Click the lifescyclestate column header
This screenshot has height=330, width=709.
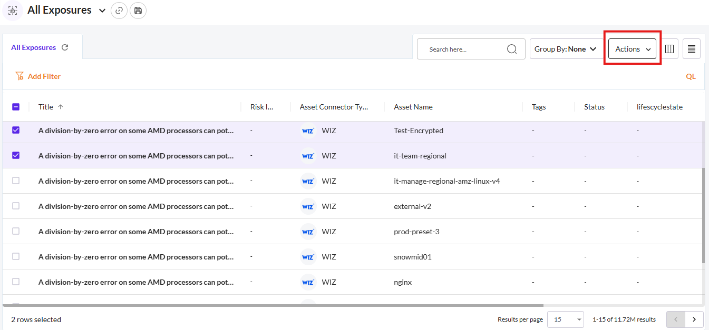[x=659, y=107]
